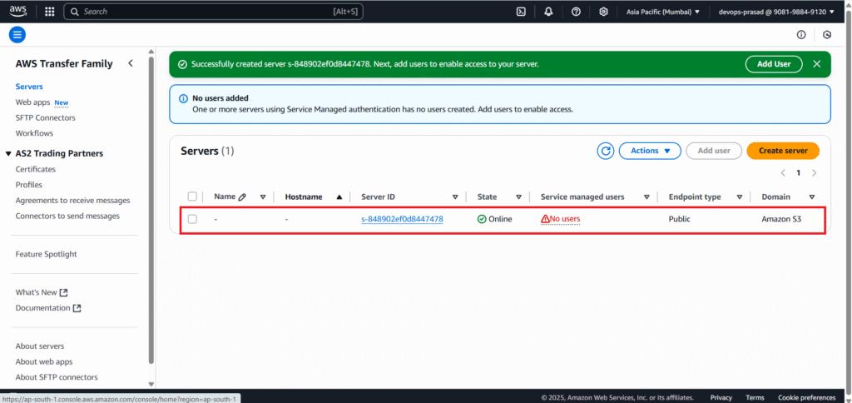Open the Actions dropdown
This screenshot has height=403, width=852.
point(650,151)
